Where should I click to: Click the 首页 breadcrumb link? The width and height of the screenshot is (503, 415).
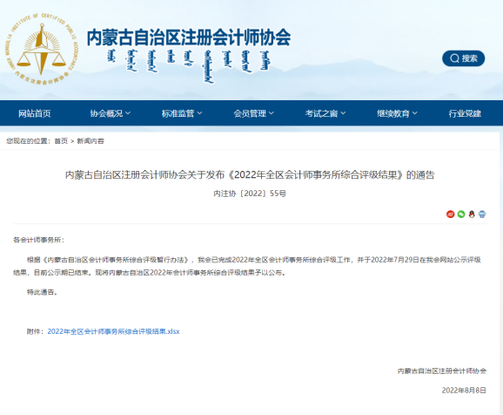coord(61,141)
